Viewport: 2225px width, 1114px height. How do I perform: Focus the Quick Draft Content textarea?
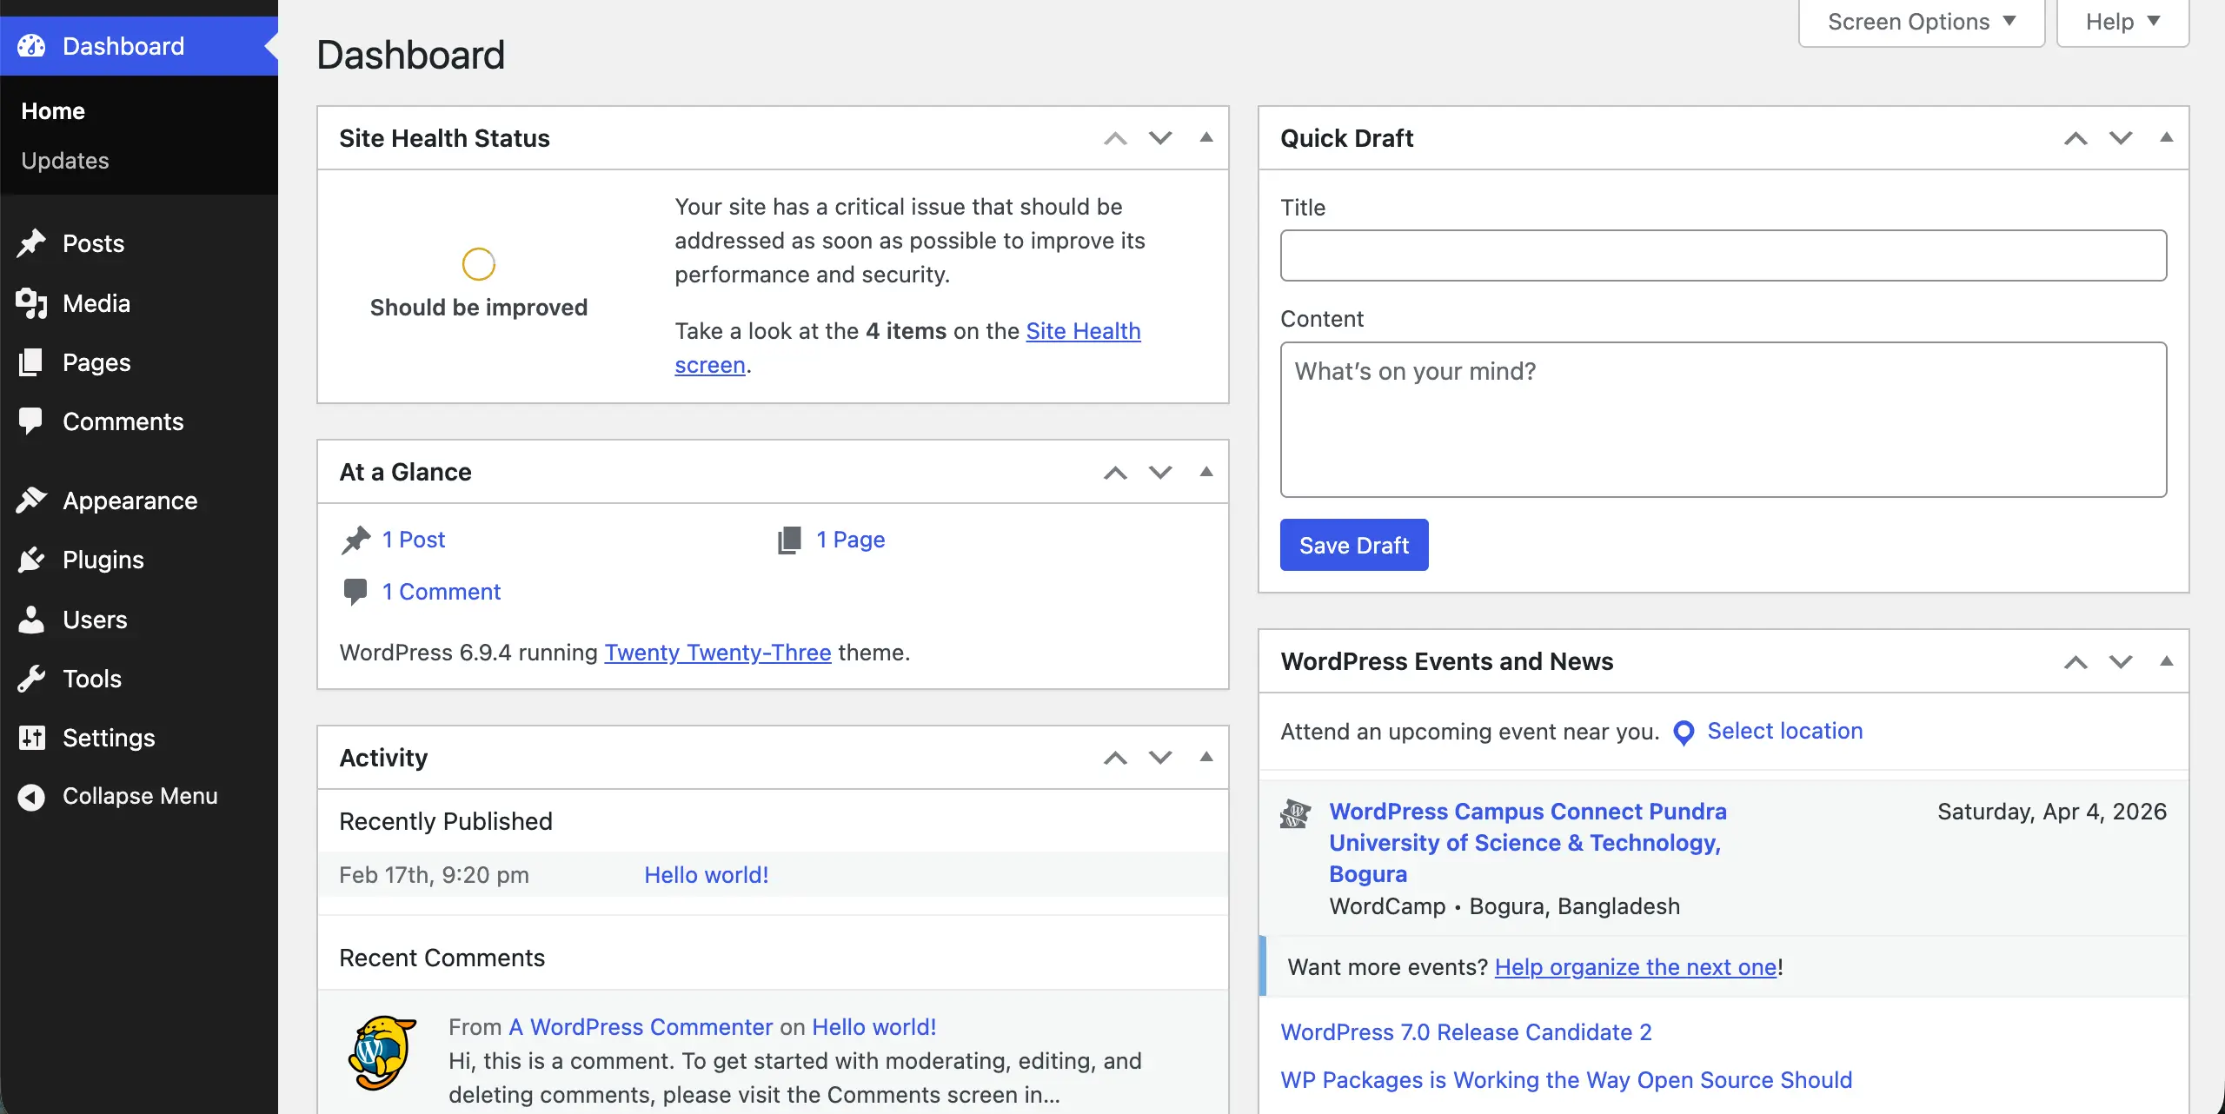(x=1724, y=420)
